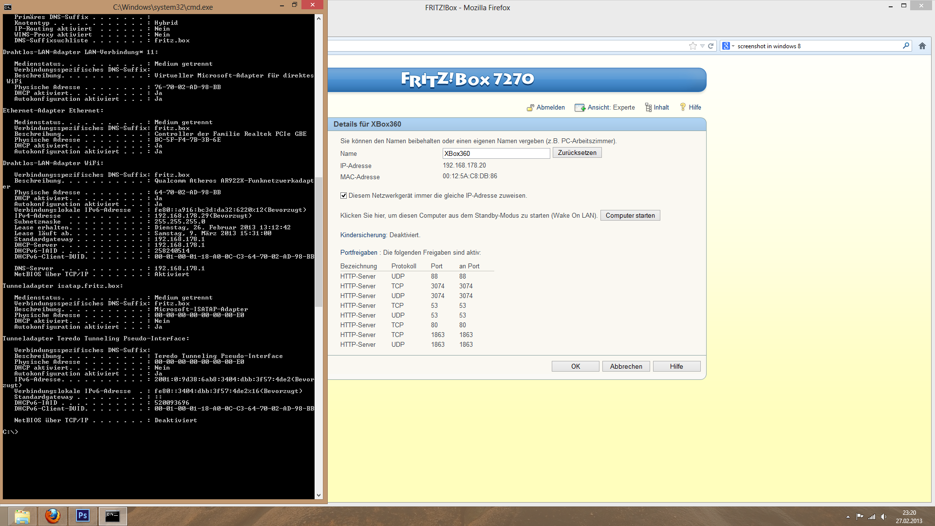Open Inhalt sitemap link
The image size is (935, 526).
(x=661, y=107)
